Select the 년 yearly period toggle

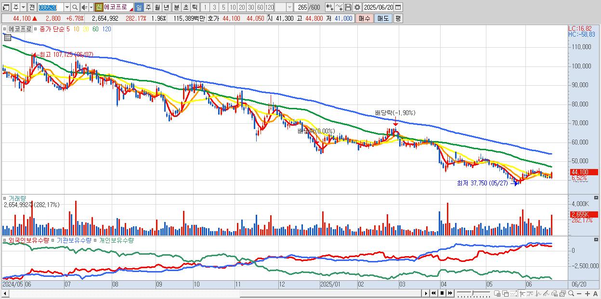point(166,7)
